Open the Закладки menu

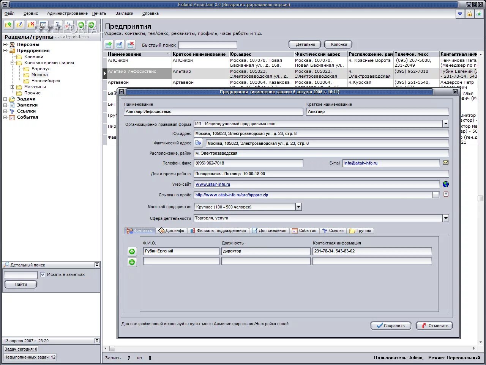(x=124, y=13)
